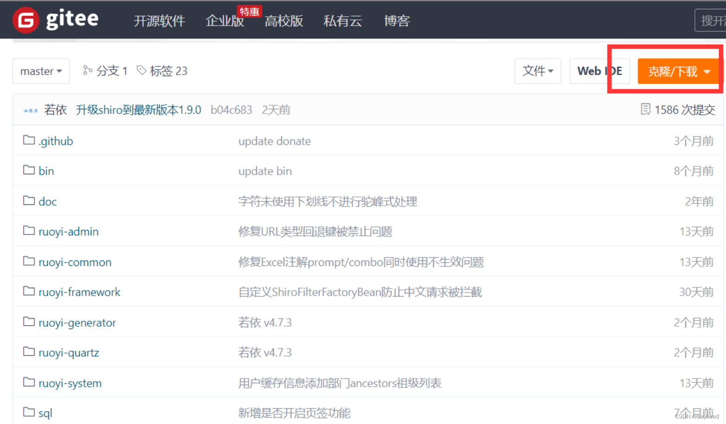Screen dimensions: 726x424
Task: Click the folder icon for sql
Action: [29, 412]
